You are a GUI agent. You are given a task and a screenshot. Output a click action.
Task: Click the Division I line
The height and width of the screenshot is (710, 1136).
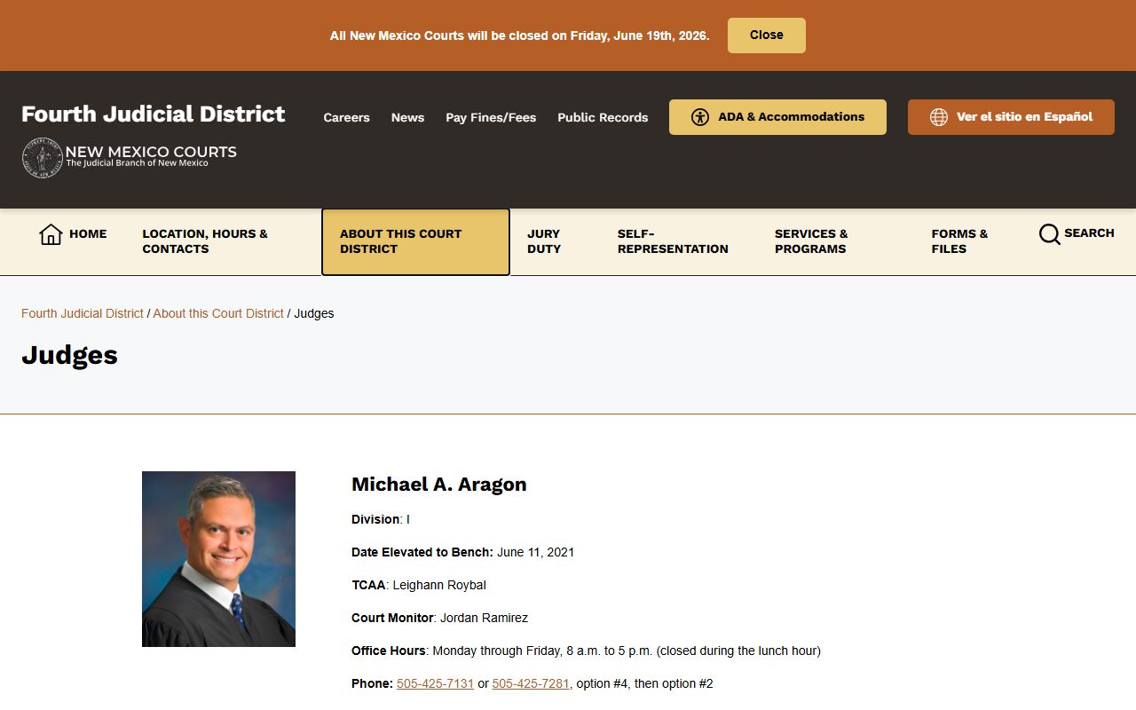[381, 519]
